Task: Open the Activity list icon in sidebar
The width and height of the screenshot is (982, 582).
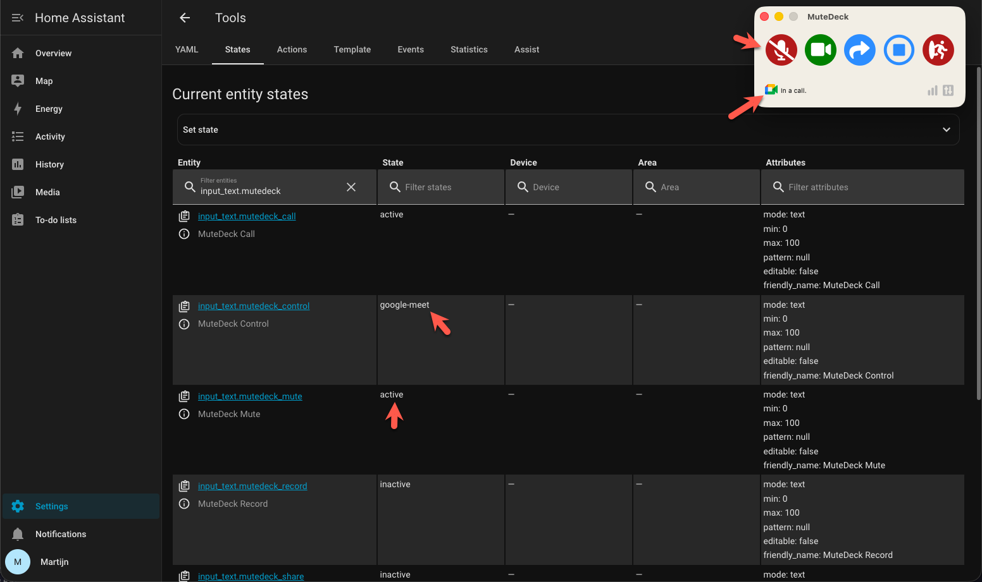Action: click(18, 136)
